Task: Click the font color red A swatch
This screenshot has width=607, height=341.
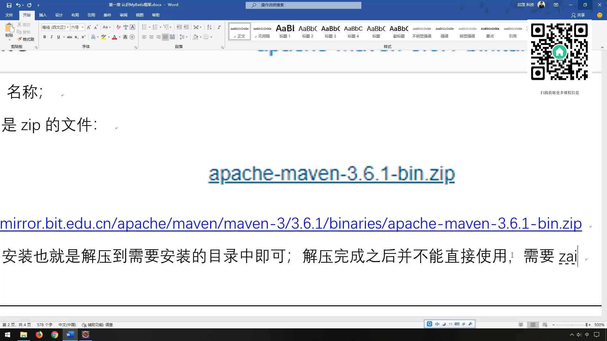Action: [114, 37]
